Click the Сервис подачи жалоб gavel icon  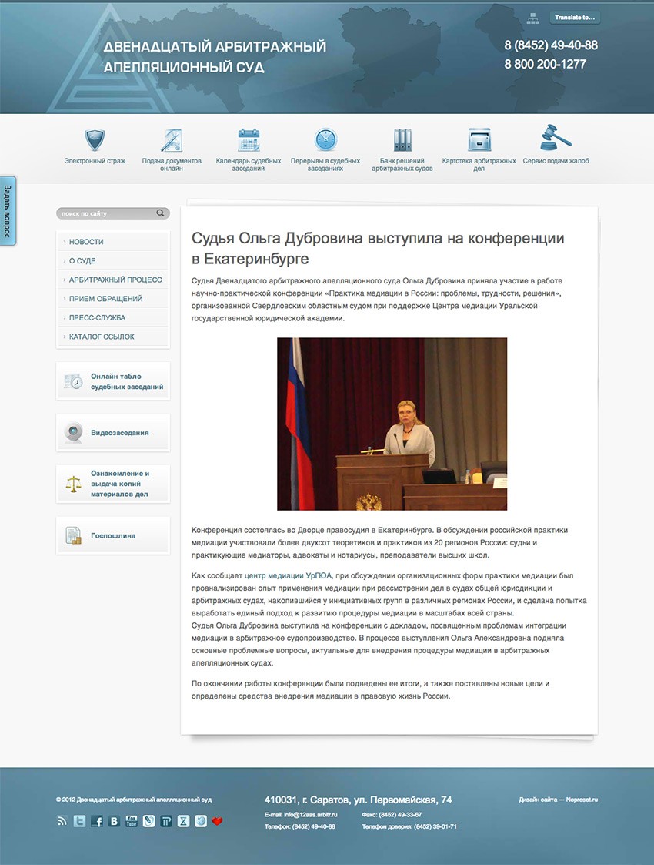point(556,139)
